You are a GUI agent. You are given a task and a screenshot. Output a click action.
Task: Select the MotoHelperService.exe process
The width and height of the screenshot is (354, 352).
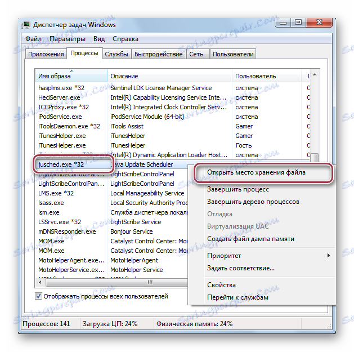pyautogui.click(x=71, y=270)
